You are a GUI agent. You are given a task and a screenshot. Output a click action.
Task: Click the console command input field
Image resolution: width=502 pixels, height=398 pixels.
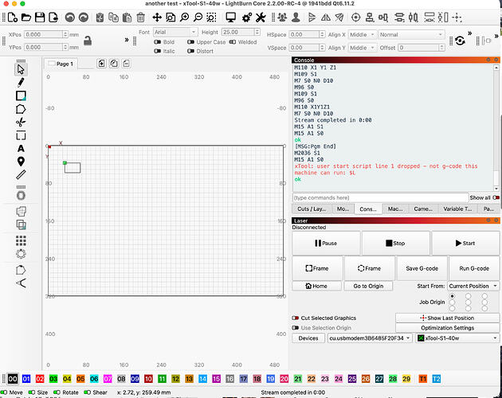point(380,197)
